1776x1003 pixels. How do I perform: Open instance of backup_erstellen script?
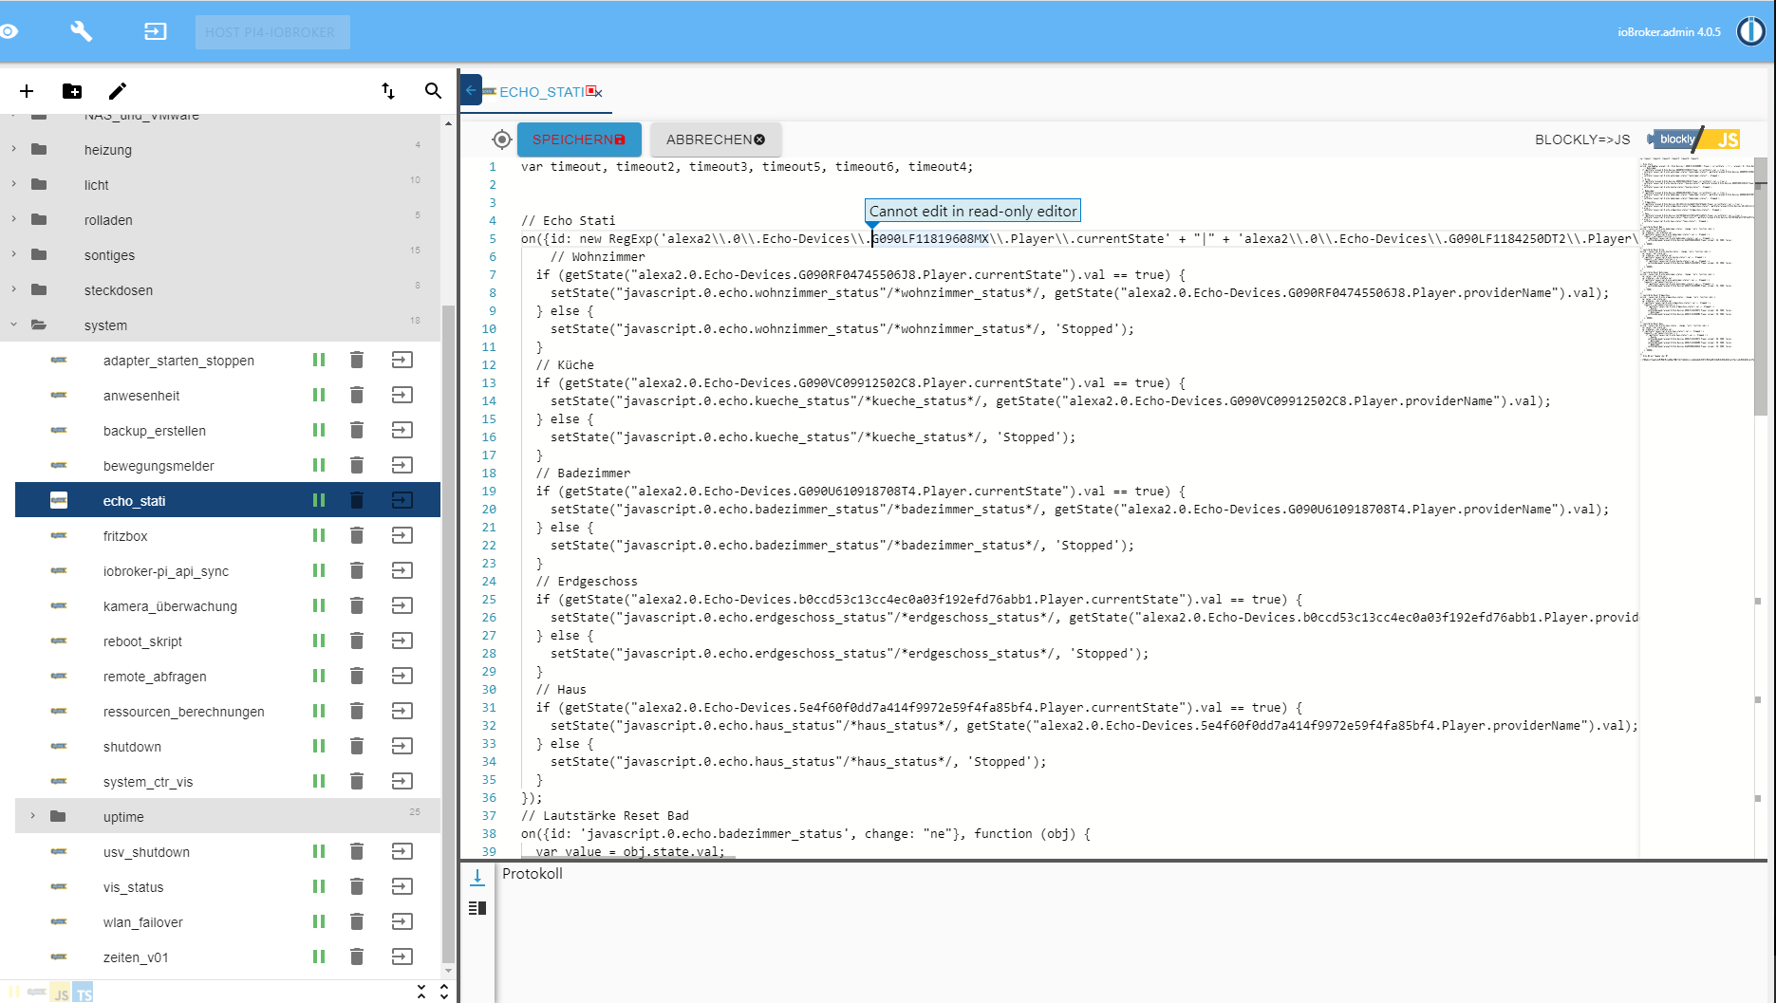coord(402,430)
